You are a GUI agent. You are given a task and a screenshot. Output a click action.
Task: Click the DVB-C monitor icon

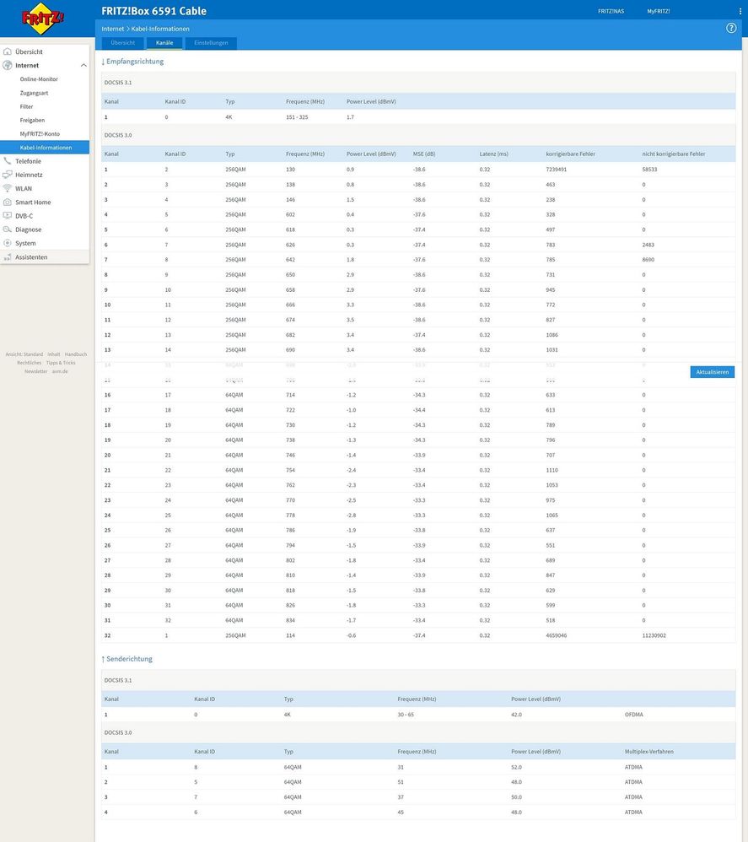coord(8,216)
